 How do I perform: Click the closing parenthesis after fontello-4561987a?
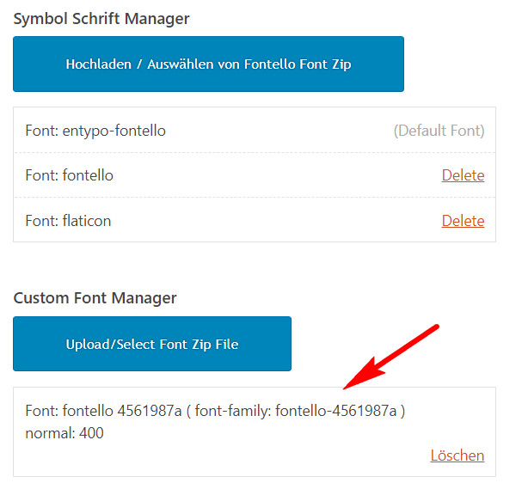click(402, 411)
